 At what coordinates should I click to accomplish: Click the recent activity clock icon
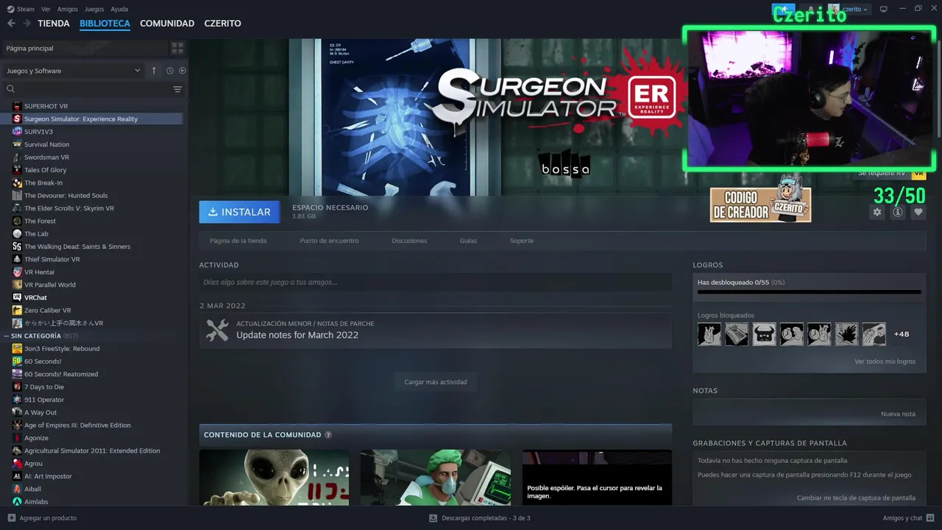click(x=169, y=71)
